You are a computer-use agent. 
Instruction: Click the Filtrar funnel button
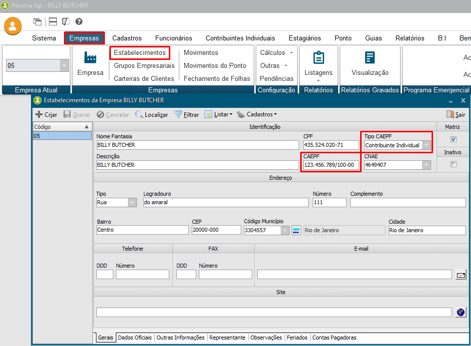pyautogui.click(x=186, y=114)
